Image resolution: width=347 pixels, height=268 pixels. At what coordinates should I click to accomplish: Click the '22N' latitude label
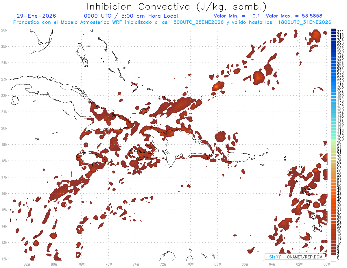(4, 95)
